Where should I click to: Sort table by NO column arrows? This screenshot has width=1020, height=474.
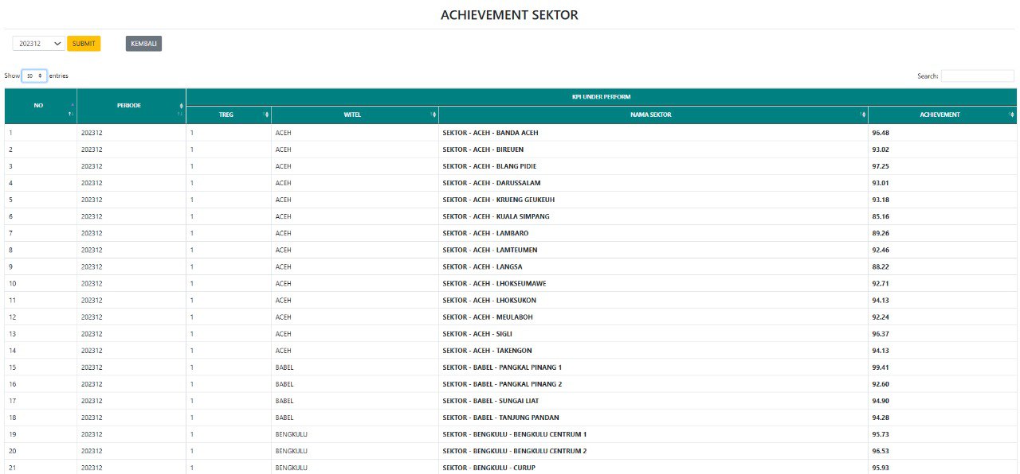coord(72,110)
